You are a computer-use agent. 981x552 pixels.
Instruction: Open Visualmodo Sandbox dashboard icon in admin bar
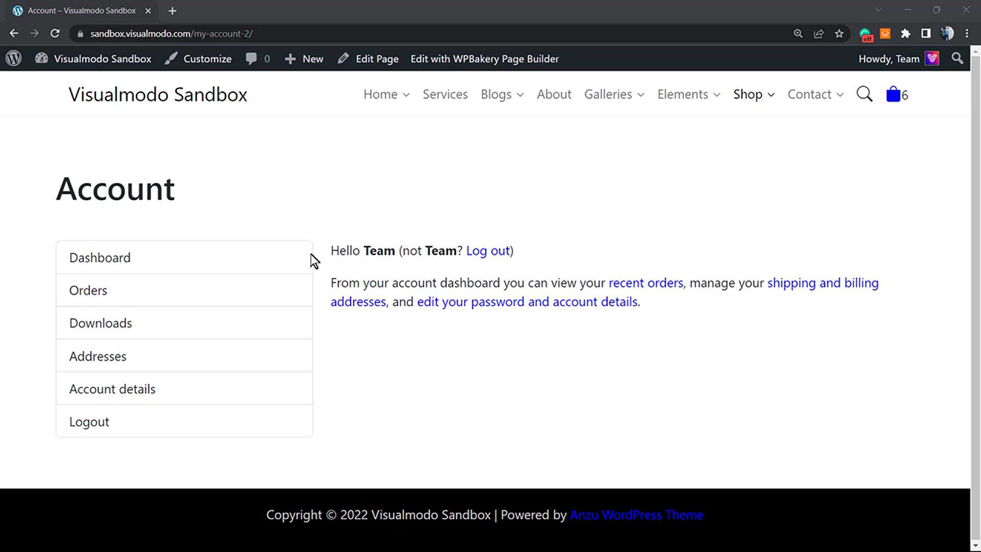click(x=41, y=58)
